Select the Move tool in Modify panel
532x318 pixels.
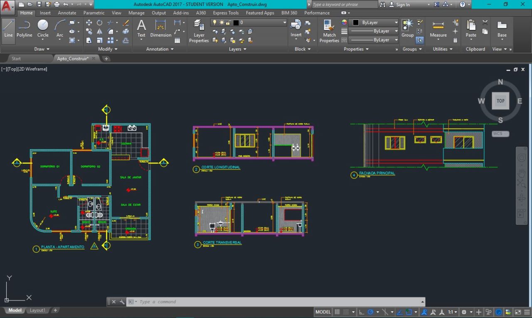click(x=89, y=22)
